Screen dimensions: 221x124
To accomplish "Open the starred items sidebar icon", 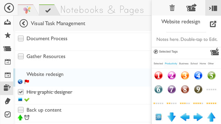I will point(8,35).
